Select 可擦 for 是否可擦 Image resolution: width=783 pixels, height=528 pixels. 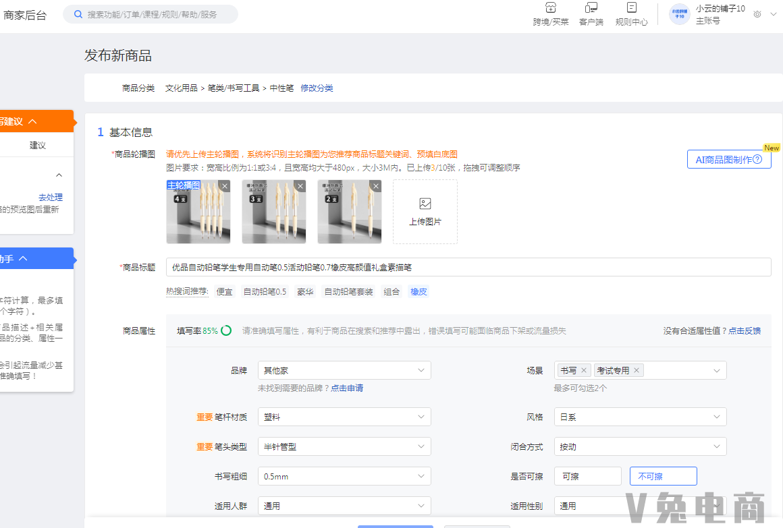[587, 475]
